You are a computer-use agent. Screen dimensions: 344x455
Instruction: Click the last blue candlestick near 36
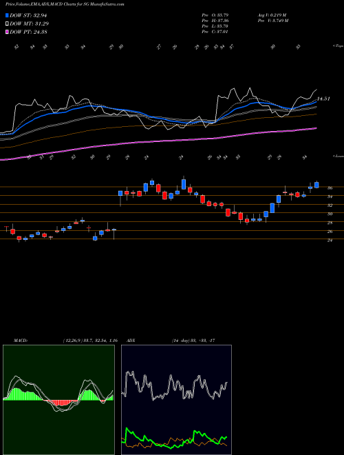(x=316, y=185)
